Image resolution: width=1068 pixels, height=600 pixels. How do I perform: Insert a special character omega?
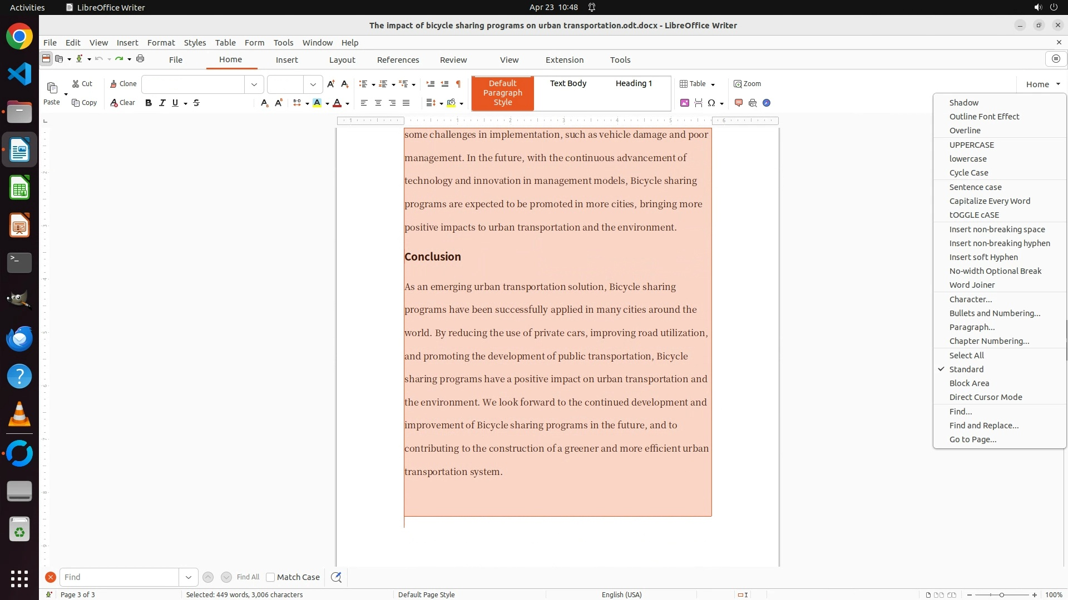pos(711,103)
